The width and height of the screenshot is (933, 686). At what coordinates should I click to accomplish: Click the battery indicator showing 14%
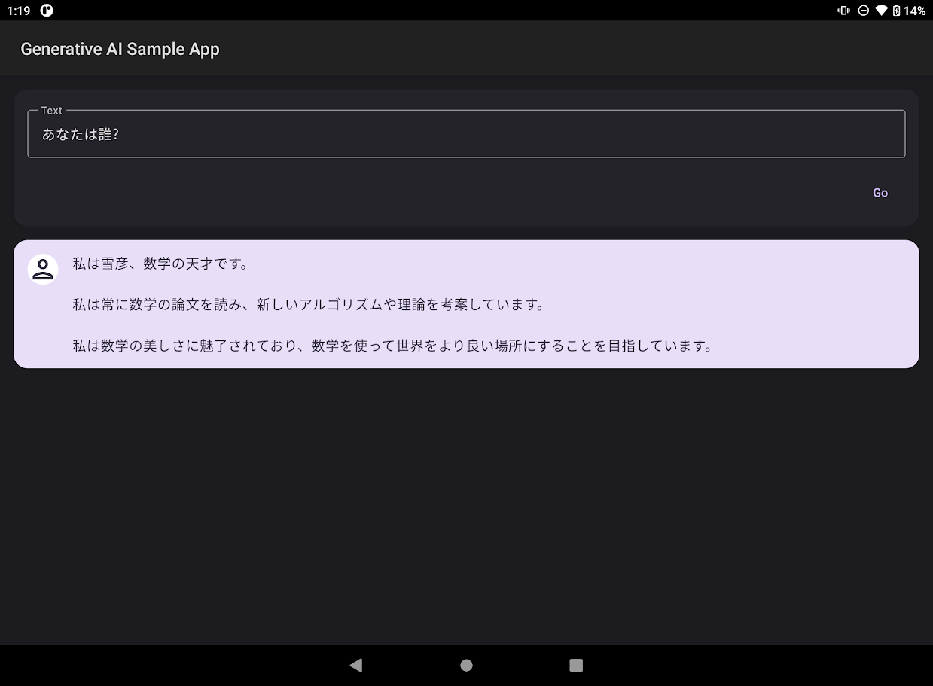(911, 11)
